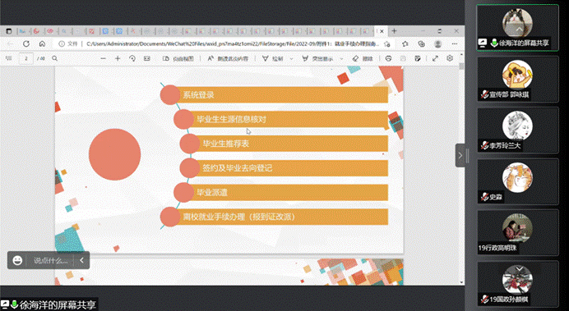Open the PDF search magnifier

54,58
